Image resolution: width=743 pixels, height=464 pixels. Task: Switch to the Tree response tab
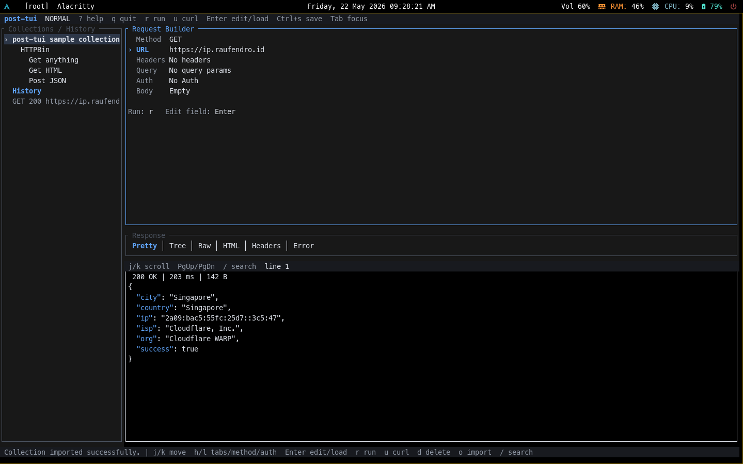point(178,246)
